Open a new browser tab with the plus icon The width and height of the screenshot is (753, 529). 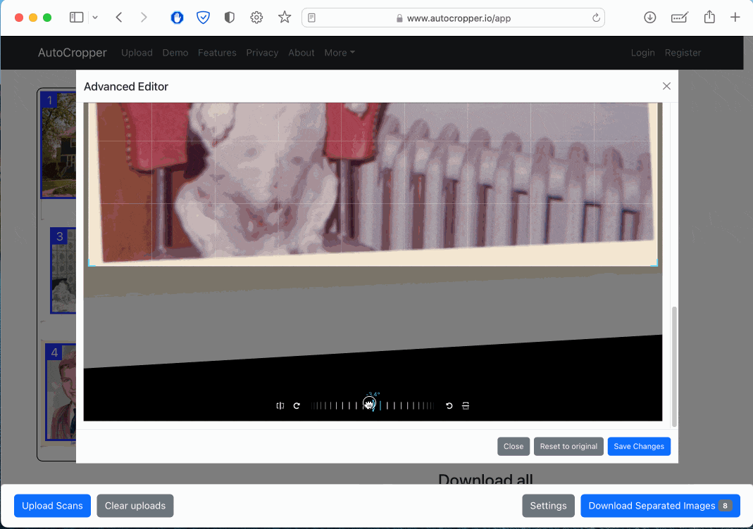[735, 17]
